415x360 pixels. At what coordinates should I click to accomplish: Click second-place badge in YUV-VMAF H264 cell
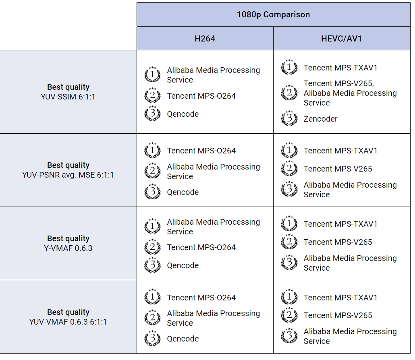[x=152, y=318]
